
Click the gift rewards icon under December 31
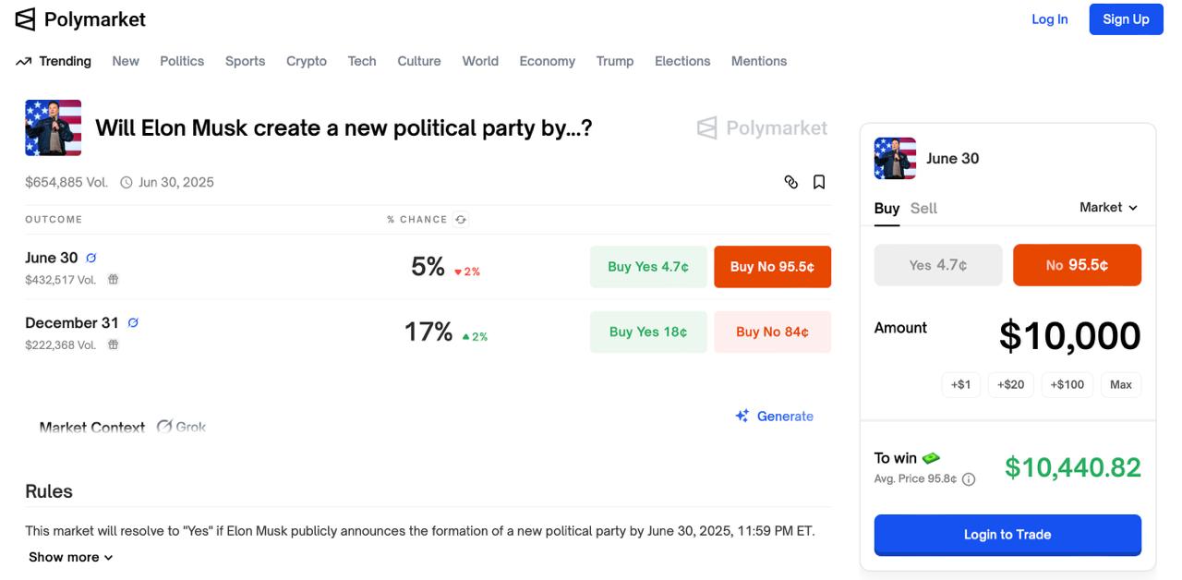pyautogui.click(x=113, y=344)
